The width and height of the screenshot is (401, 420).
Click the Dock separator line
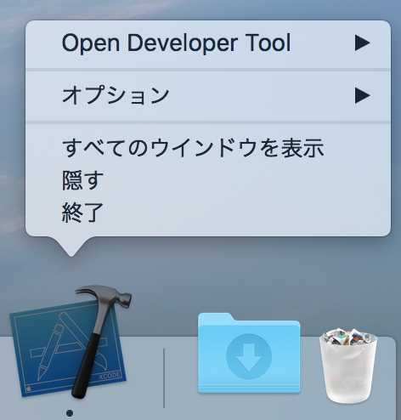(164, 378)
